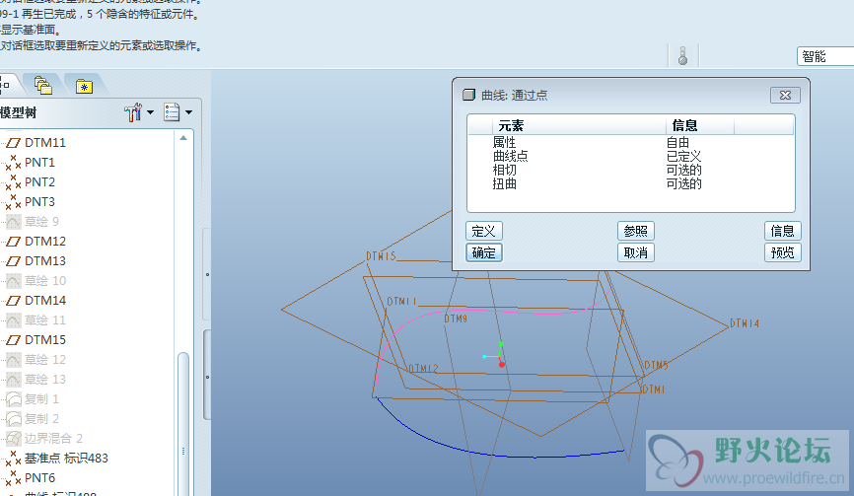Select the 曲线点 element row
The width and height of the screenshot is (854, 496).
click(x=511, y=156)
